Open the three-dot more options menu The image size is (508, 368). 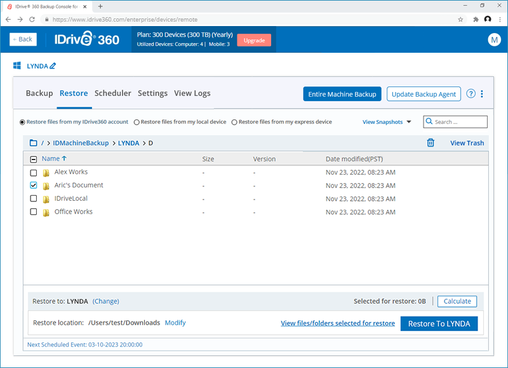[x=482, y=94]
